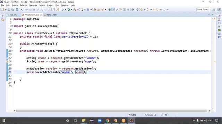Screen dimensions: 222x124
Task: Click the volume icon in system tray
Action: (205, 121)
